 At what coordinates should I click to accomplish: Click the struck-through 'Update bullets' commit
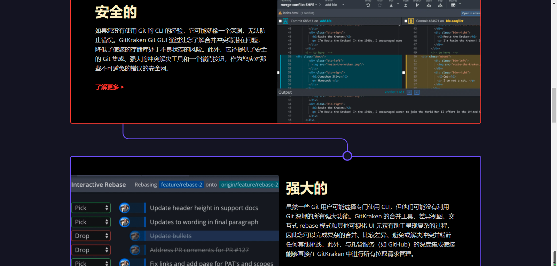(x=171, y=236)
